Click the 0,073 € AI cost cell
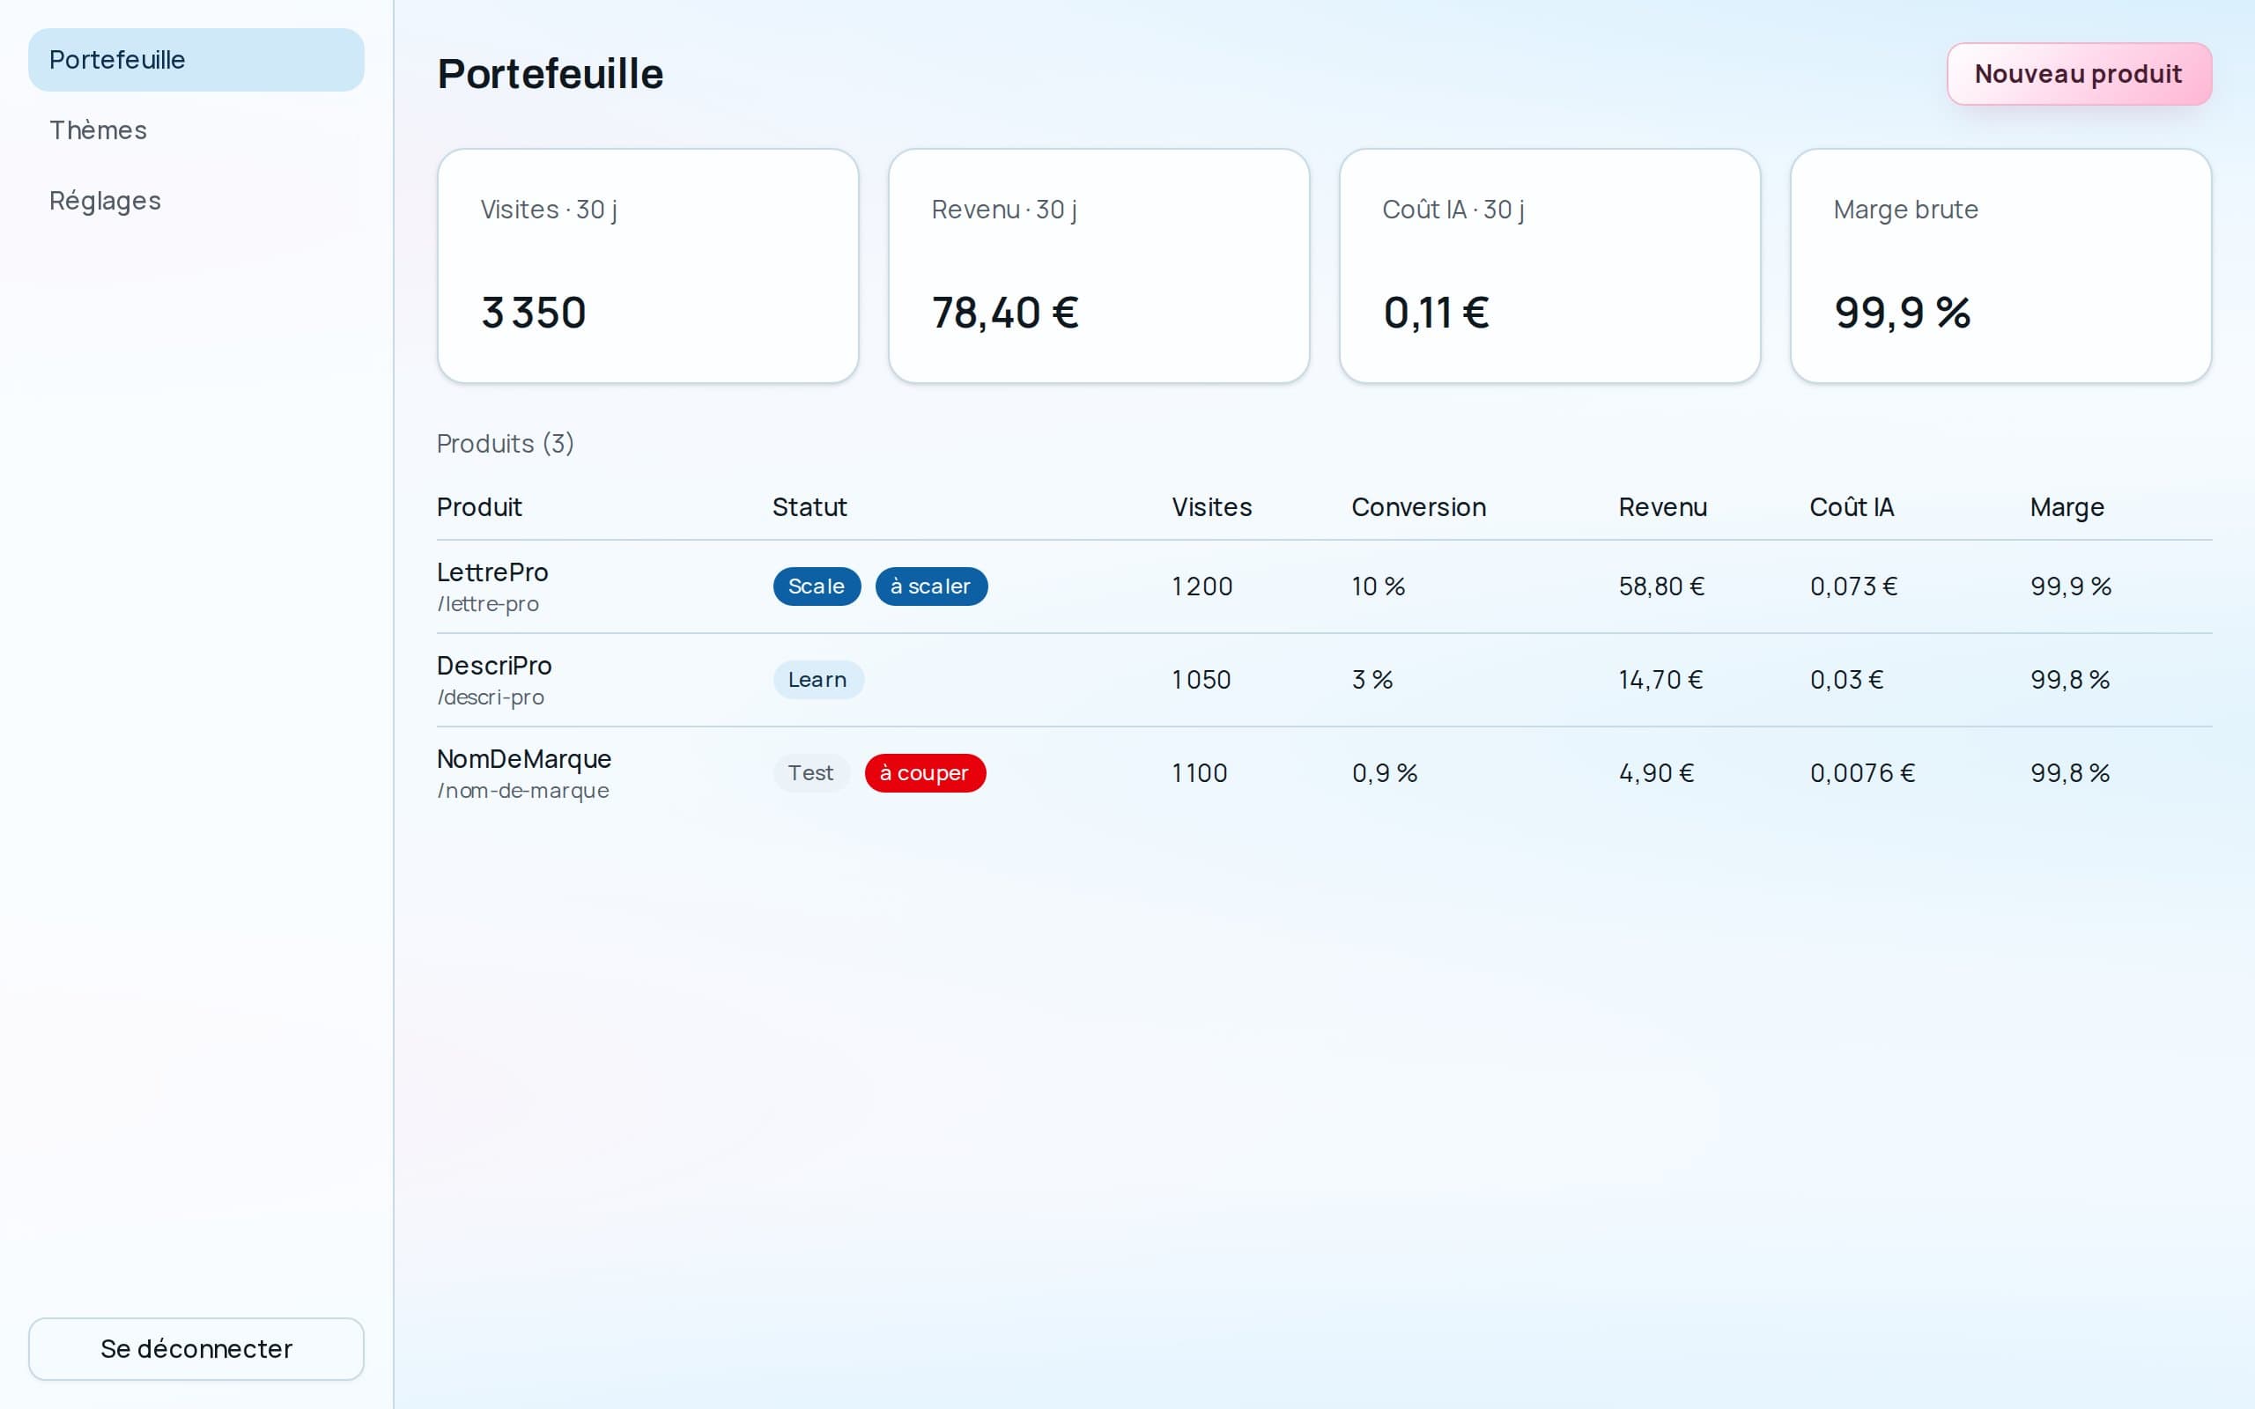 pyautogui.click(x=1853, y=586)
